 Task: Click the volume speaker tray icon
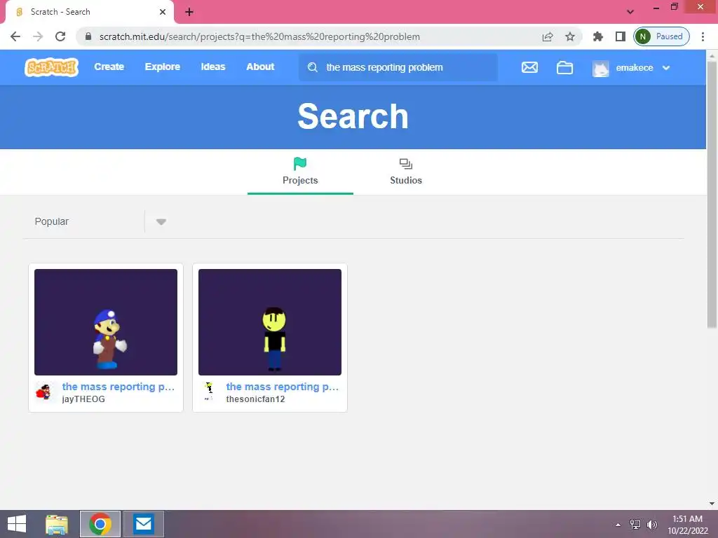651,524
